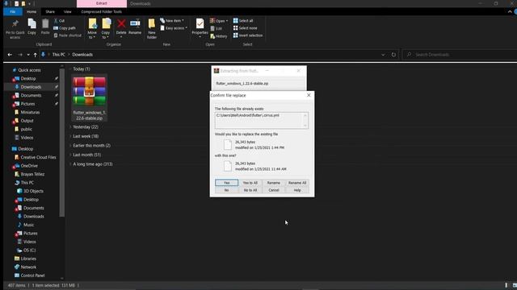Select 3D Objects under This PC
This screenshot has width=517, height=290.
click(33, 191)
